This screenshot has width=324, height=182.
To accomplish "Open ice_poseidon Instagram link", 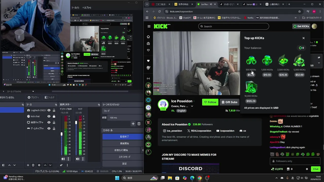I will pos(172,131).
